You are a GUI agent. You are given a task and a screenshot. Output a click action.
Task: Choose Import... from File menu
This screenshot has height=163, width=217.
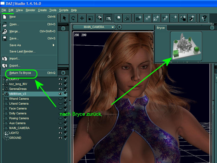point(29,59)
